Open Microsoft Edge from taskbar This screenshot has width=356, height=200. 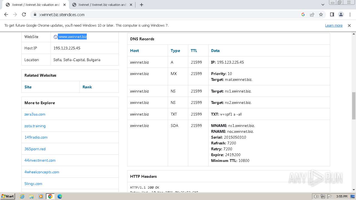coord(60,196)
